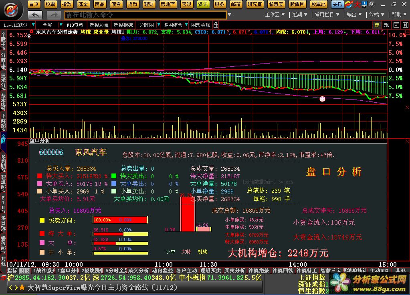
Task: Open the blue monitor icon in title bar
Action: [x=364, y=4]
